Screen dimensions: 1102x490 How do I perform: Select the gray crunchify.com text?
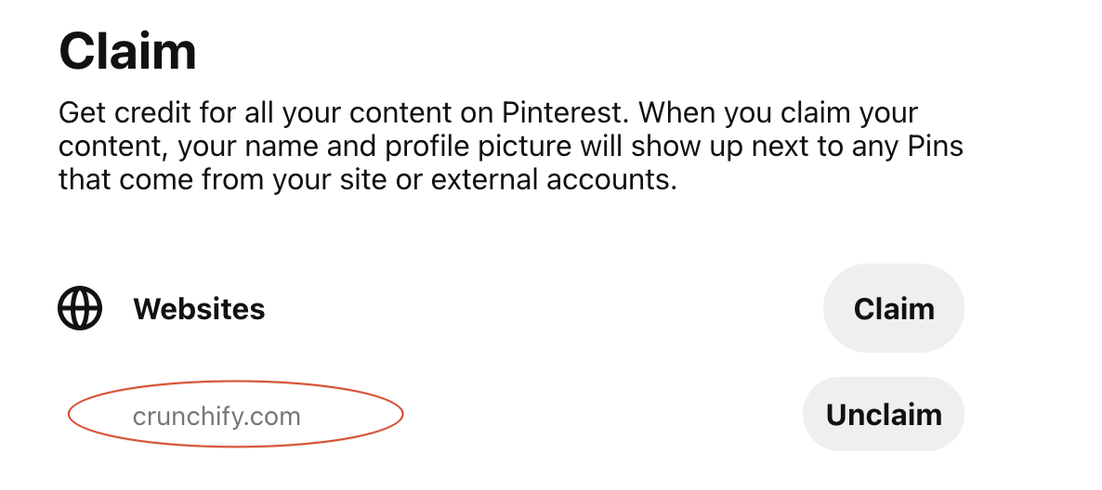click(216, 417)
